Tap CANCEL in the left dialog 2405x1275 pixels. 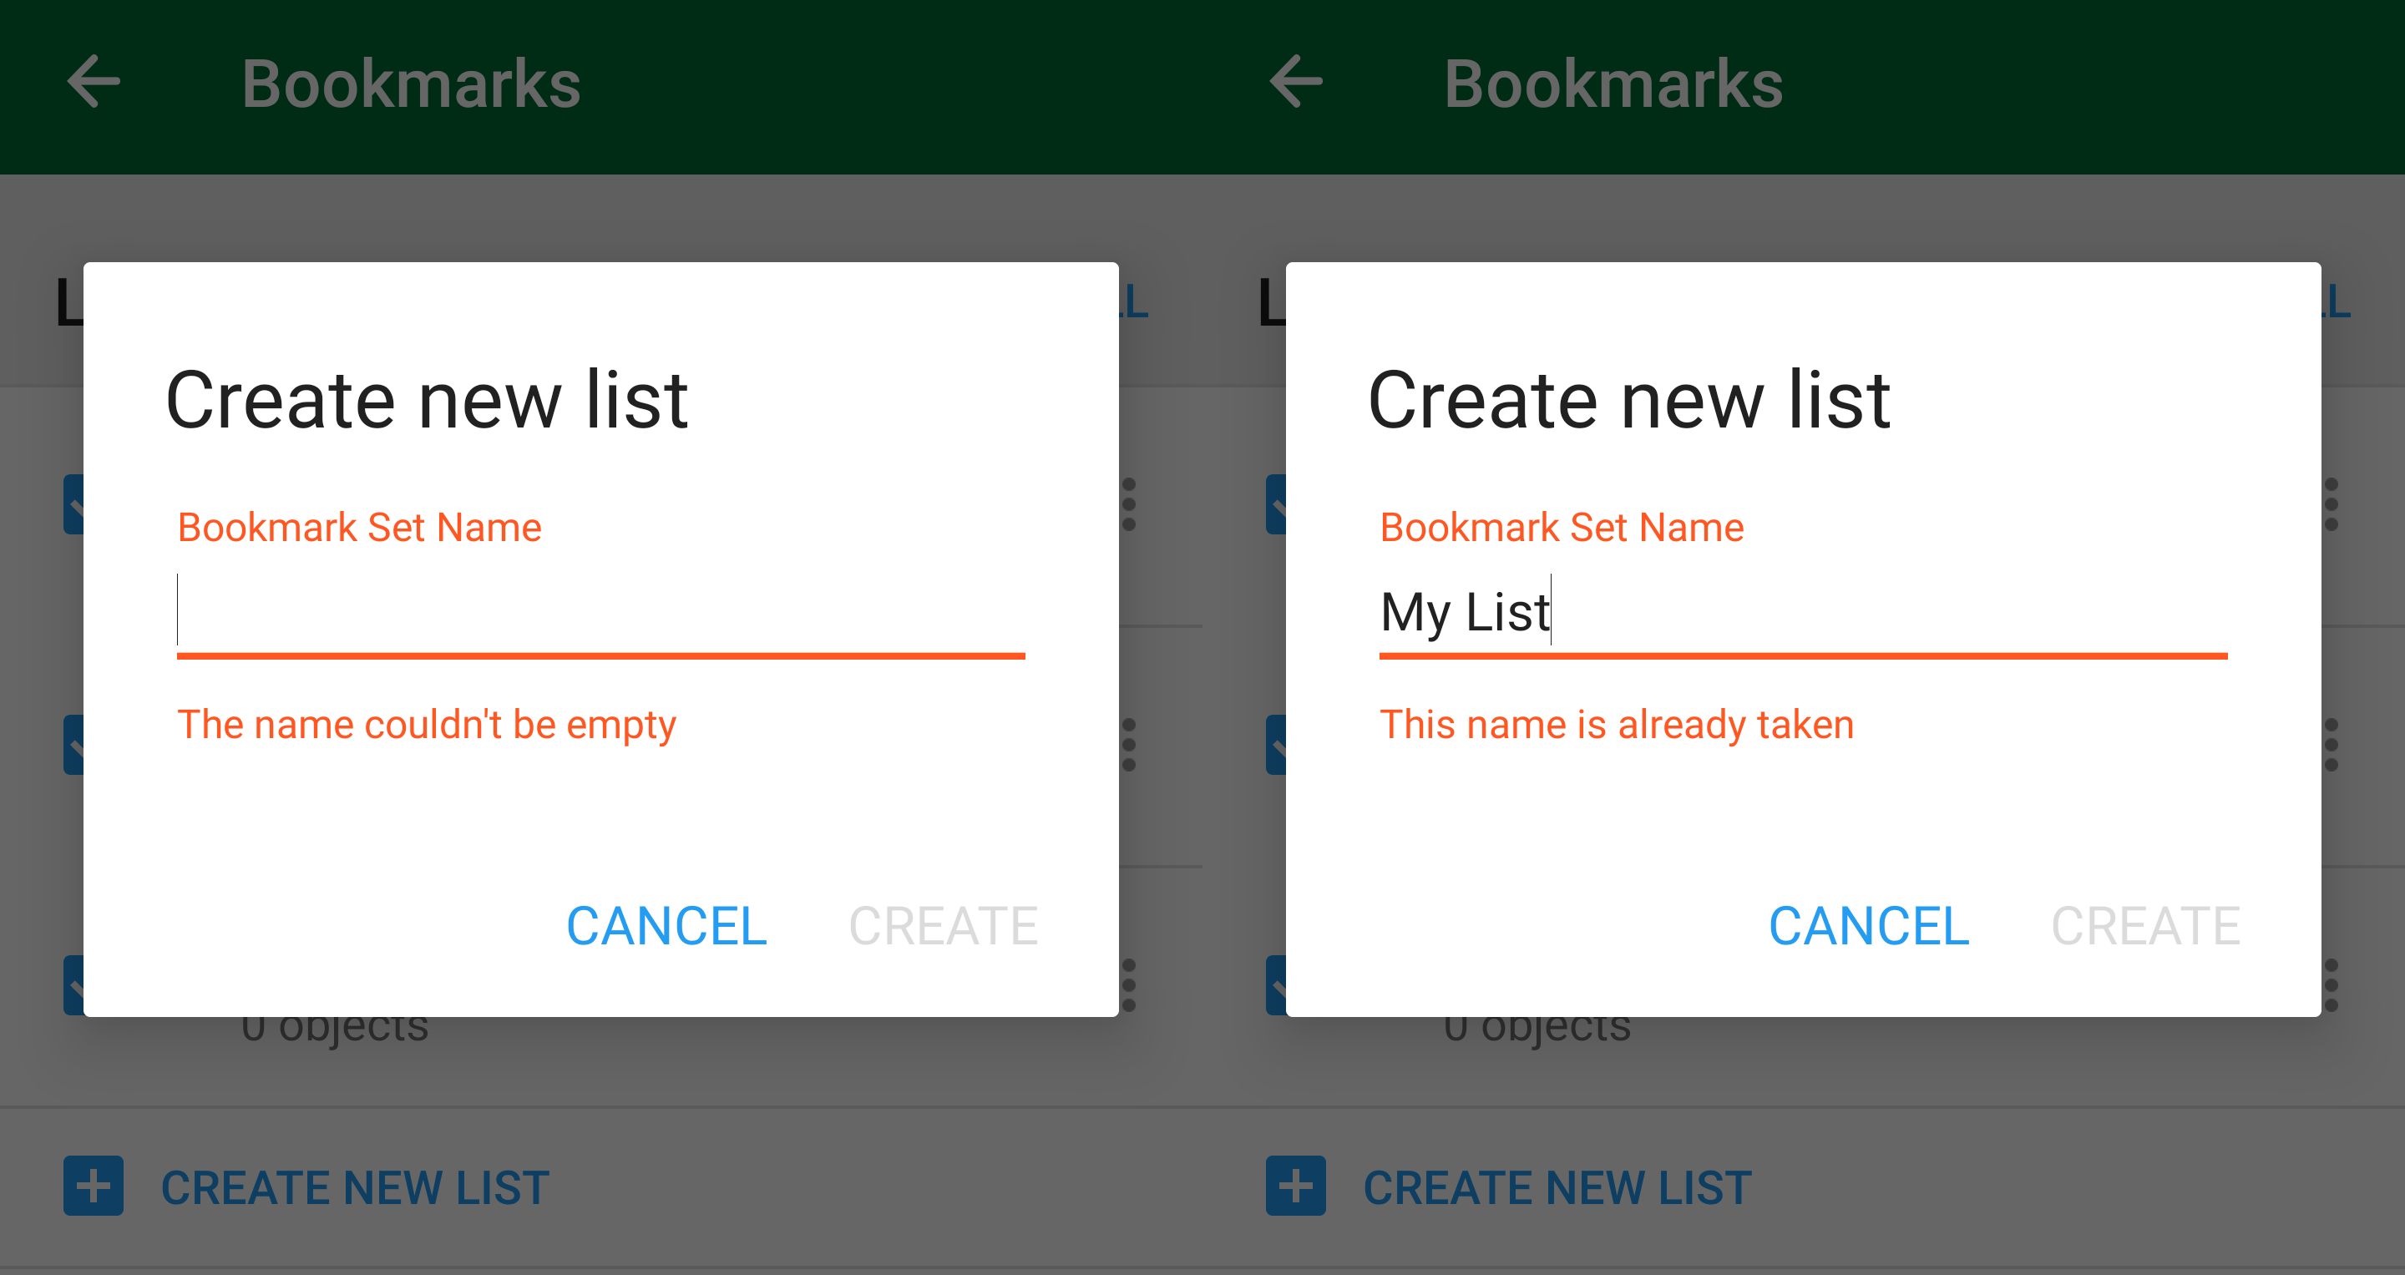(x=666, y=926)
